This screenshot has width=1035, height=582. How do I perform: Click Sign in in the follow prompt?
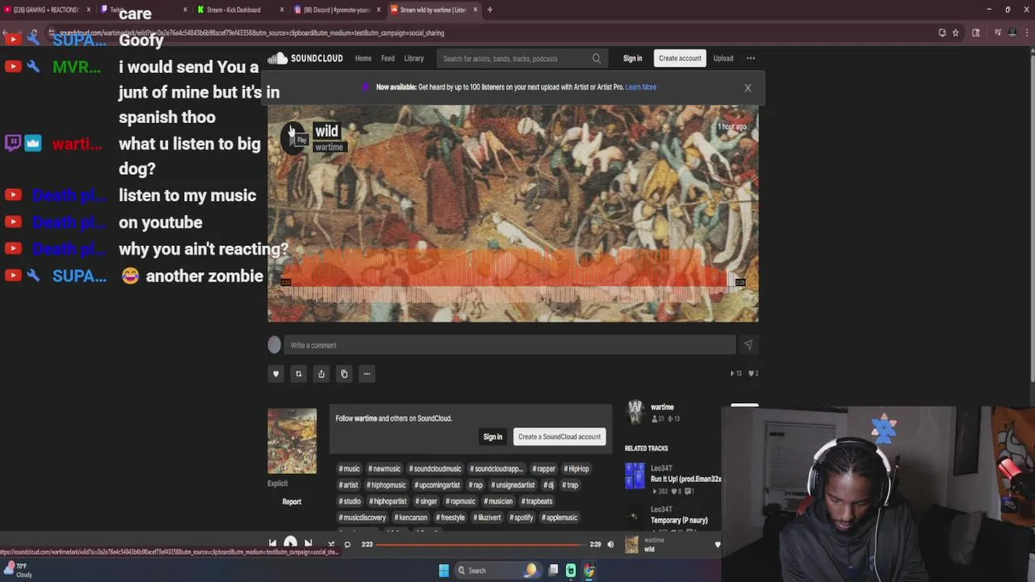pyautogui.click(x=492, y=436)
